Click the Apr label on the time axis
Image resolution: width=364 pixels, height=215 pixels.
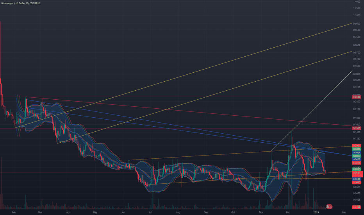point(68,212)
